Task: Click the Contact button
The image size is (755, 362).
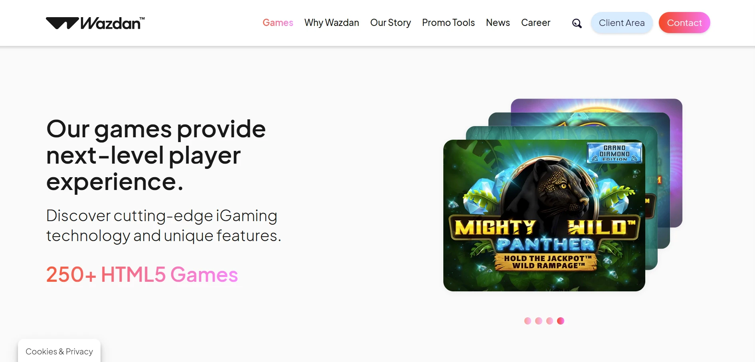Action: 684,23
